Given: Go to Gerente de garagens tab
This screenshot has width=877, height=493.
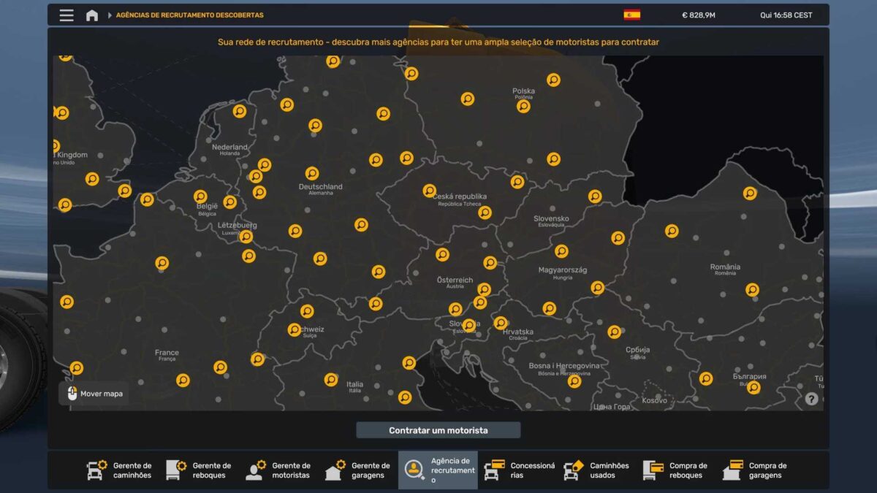Looking at the screenshot, I should click(x=358, y=470).
